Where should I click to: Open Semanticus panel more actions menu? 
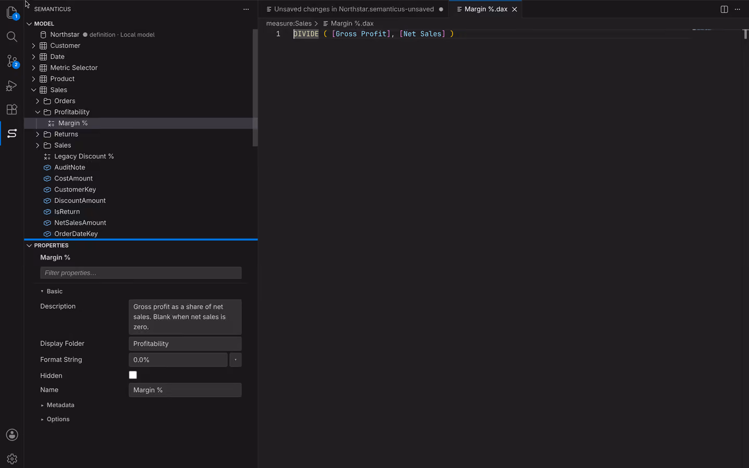click(x=246, y=9)
